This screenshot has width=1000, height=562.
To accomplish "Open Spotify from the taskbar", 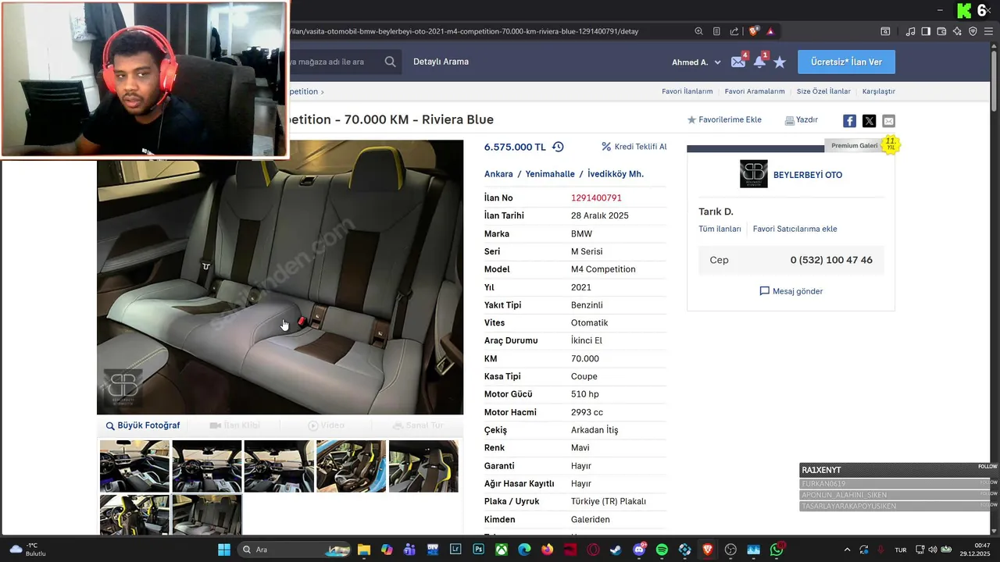I will [662, 550].
